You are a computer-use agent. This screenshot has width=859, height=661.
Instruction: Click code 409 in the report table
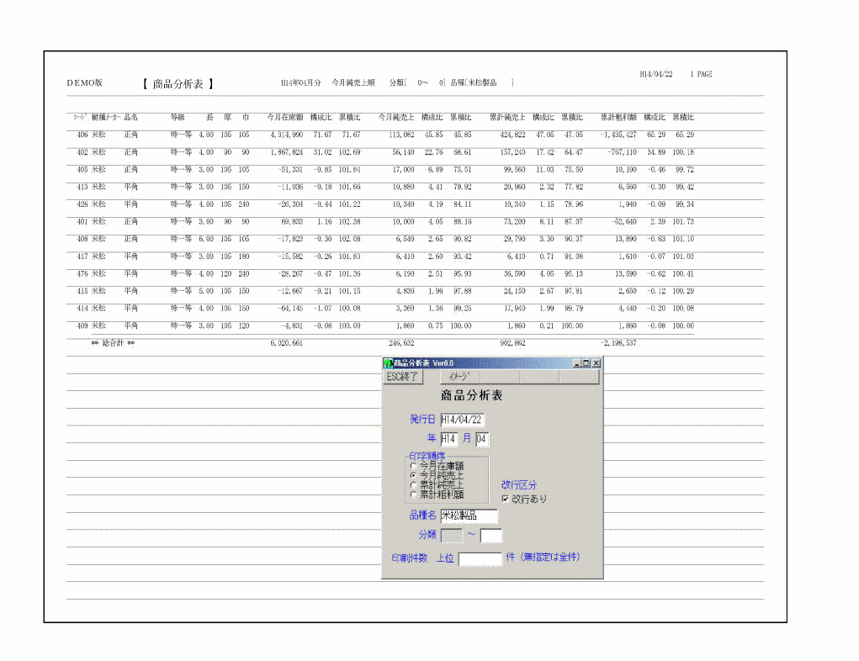[82, 325]
